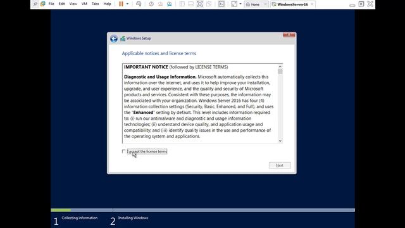The height and width of the screenshot is (228, 405).
Task: Click the 'IMPORTANT NOTICE' text
Action: tap(146, 67)
